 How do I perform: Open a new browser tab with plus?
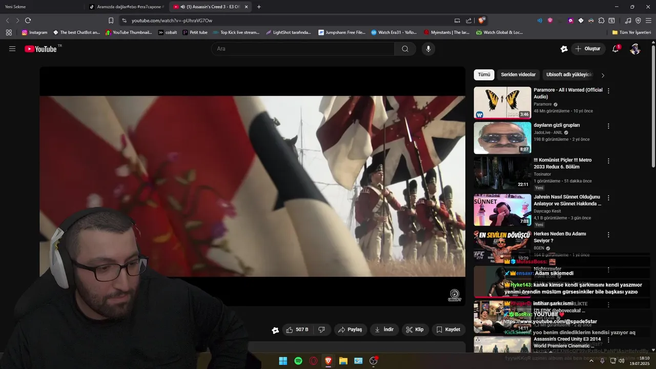point(259,7)
